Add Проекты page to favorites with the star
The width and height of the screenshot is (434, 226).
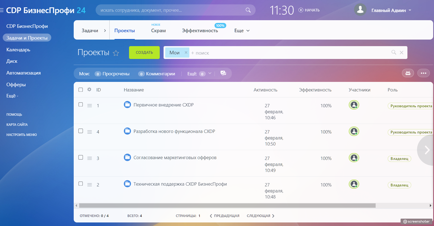(116, 53)
